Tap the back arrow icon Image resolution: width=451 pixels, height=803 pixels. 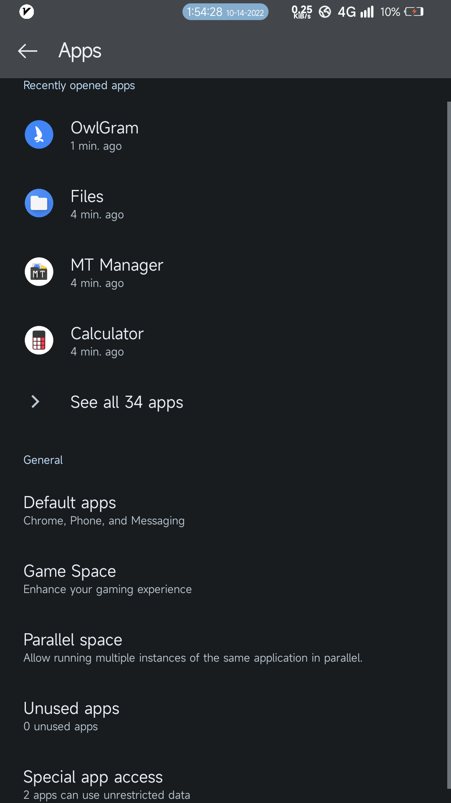[x=28, y=51]
